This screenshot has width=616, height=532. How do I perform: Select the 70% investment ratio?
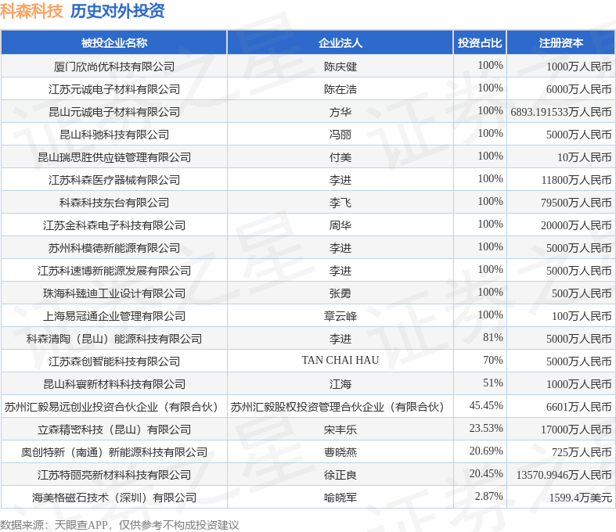tap(493, 360)
